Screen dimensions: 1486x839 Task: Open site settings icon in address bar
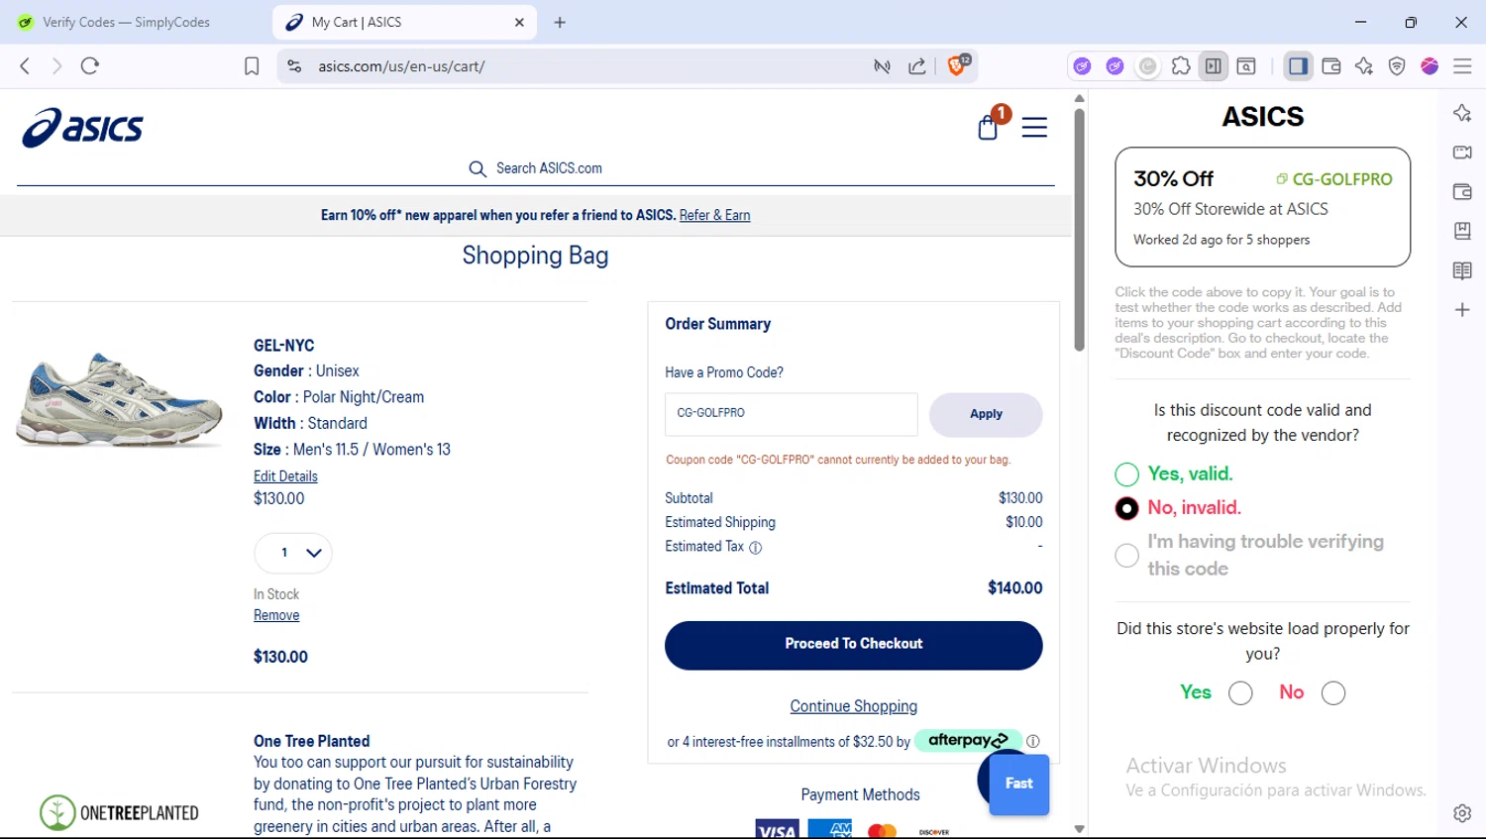coord(294,66)
